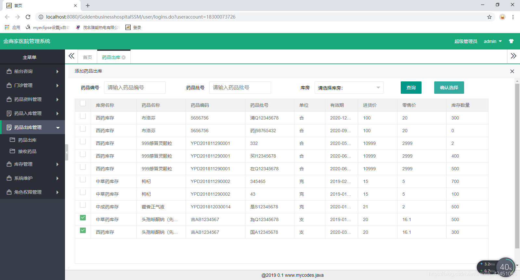The width and height of the screenshot is (520, 280).
Task: Open the 应用 apps bookmark icon
Action: 7,27
